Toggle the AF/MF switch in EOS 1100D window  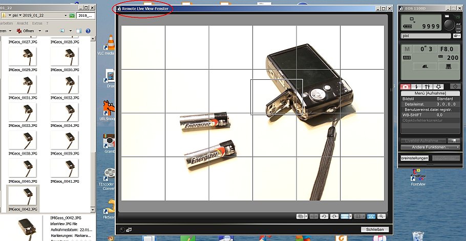(458, 29)
